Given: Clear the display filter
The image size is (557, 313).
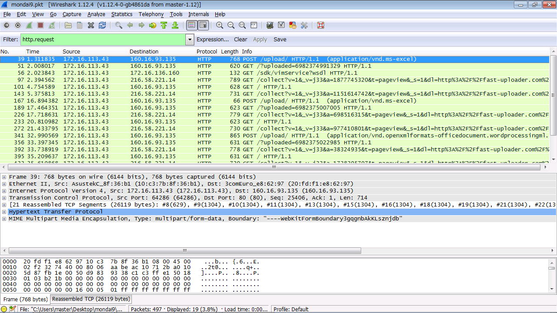Looking at the screenshot, I should pos(241,39).
